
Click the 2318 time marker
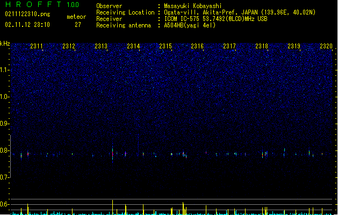(x=262, y=46)
